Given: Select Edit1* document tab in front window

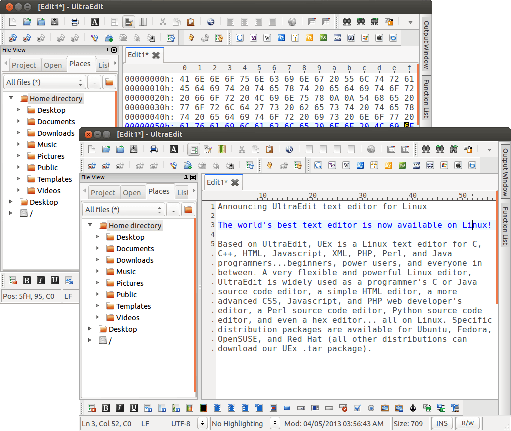Looking at the screenshot, I should 217,182.
